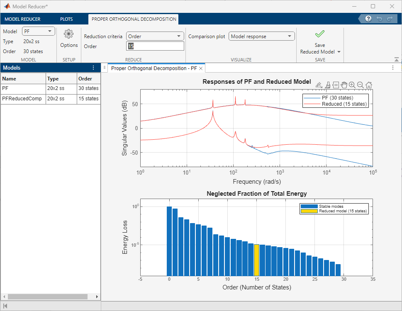Select the PFReducedComp model row

click(22, 99)
